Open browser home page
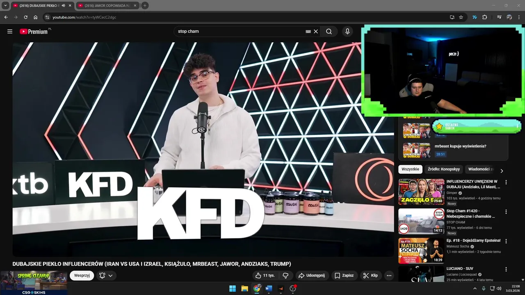525x295 pixels. coord(36,17)
